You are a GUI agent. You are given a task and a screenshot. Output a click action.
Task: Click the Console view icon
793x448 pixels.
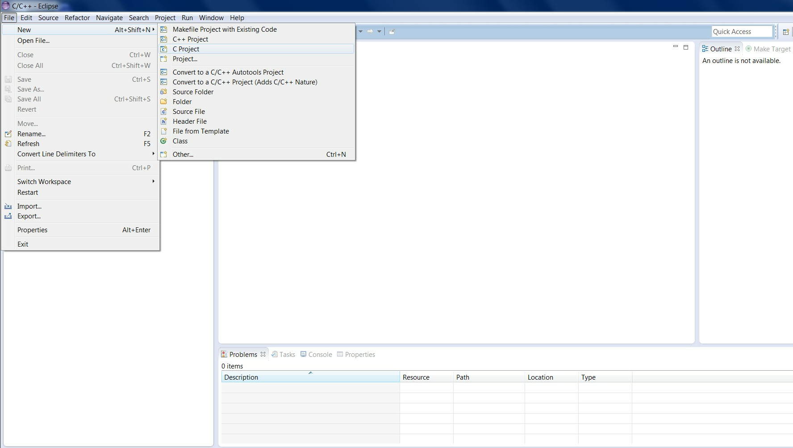[304, 354]
